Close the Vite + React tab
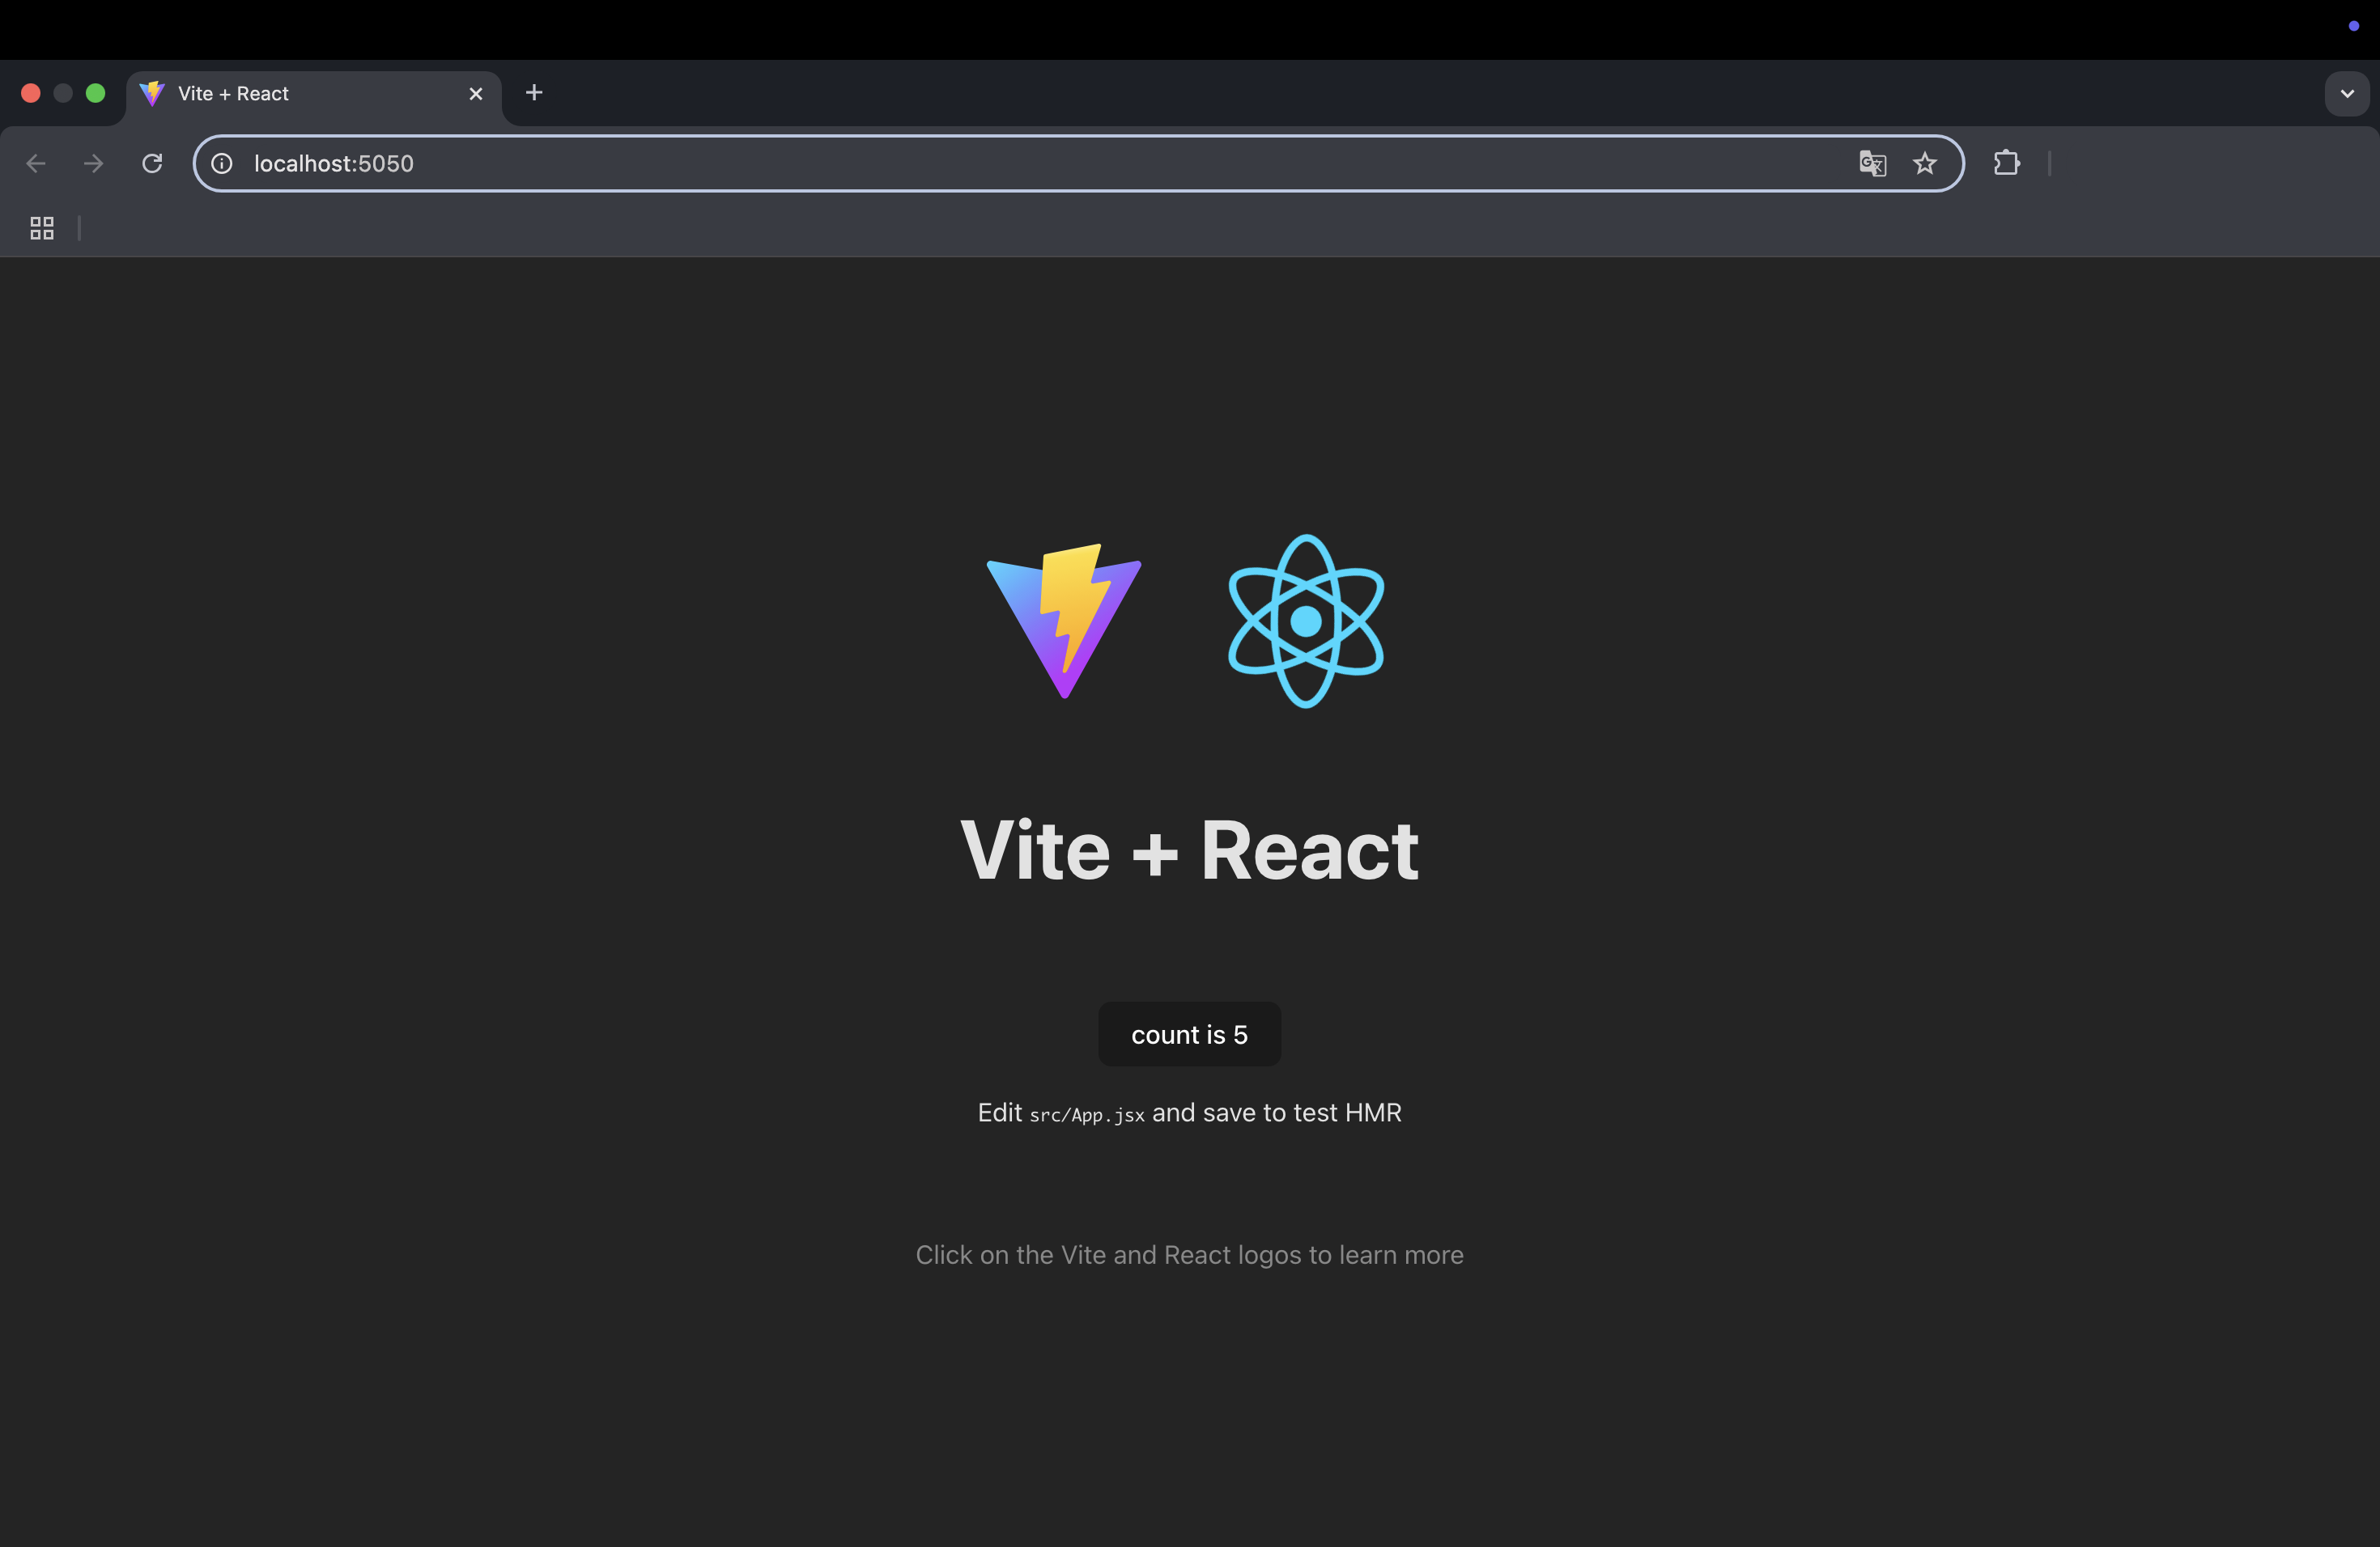The height and width of the screenshot is (1547, 2380). pyautogui.click(x=476, y=93)
